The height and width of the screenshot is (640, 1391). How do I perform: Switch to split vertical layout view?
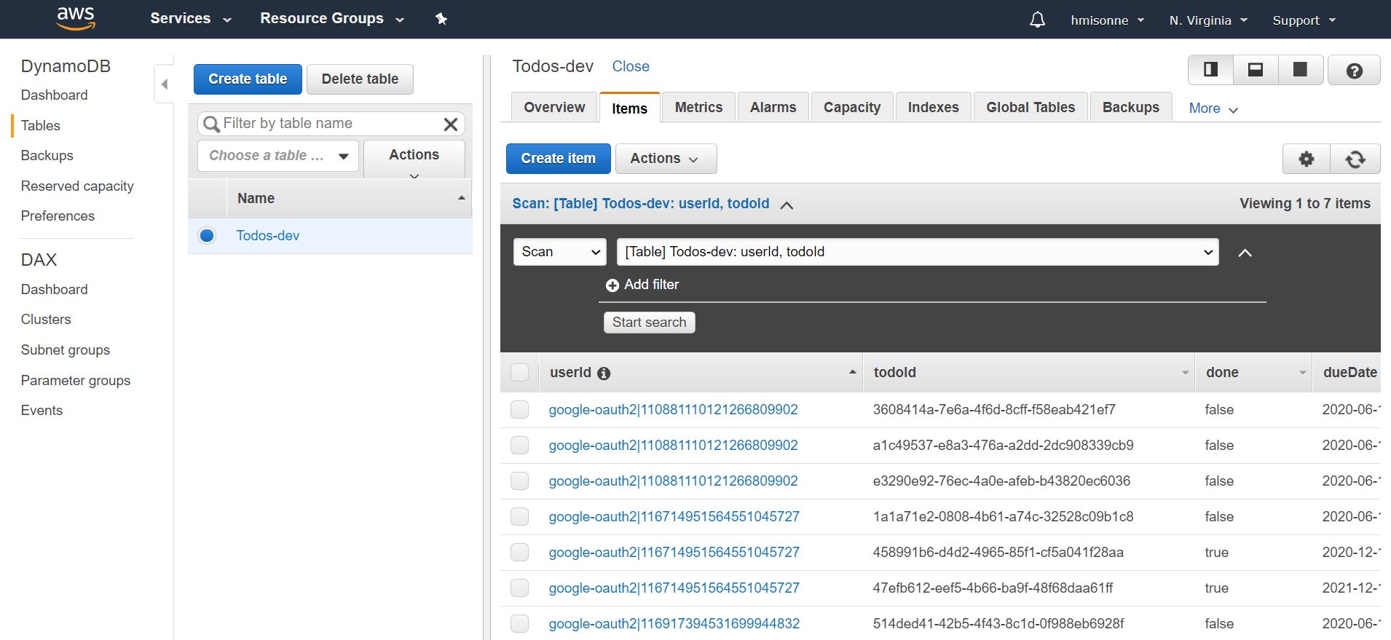click(x=1210, y=70)
